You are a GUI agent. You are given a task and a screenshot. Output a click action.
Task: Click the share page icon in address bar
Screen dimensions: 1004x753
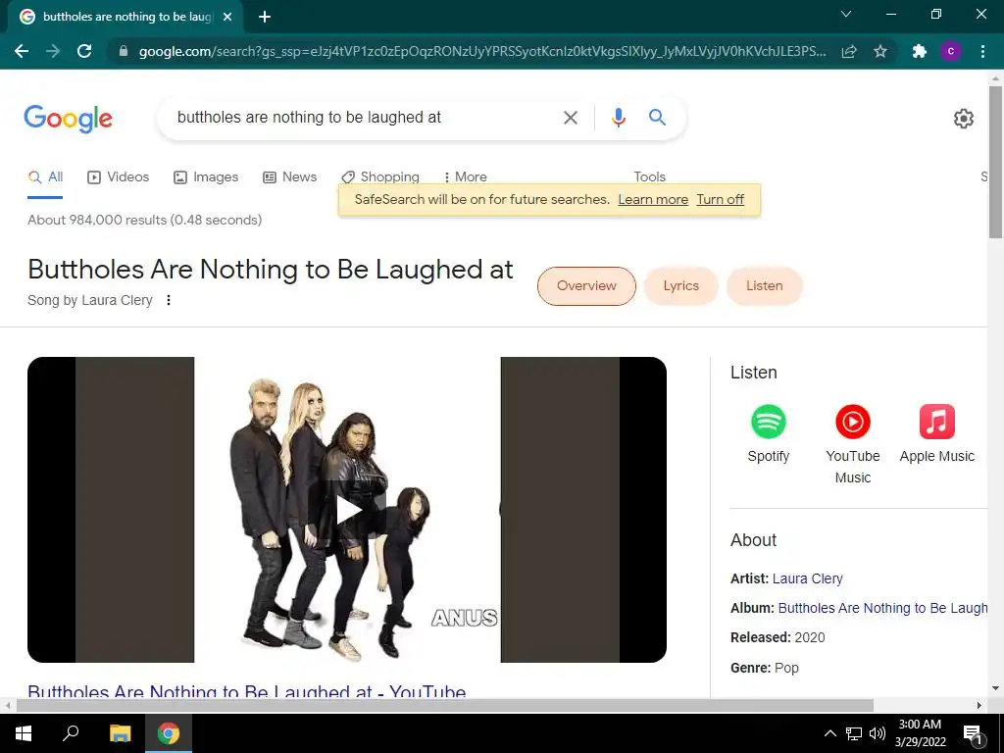pyautogui.click(x=849, y=51)
